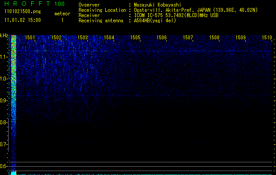Click the 0.8 kHz frequency label
This screenshot has width=276, height=175.
(x=4, y=122)
